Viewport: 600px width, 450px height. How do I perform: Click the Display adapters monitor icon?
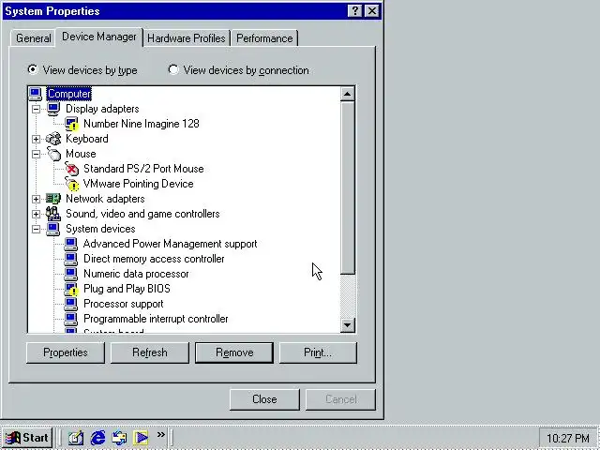point(53,109)
